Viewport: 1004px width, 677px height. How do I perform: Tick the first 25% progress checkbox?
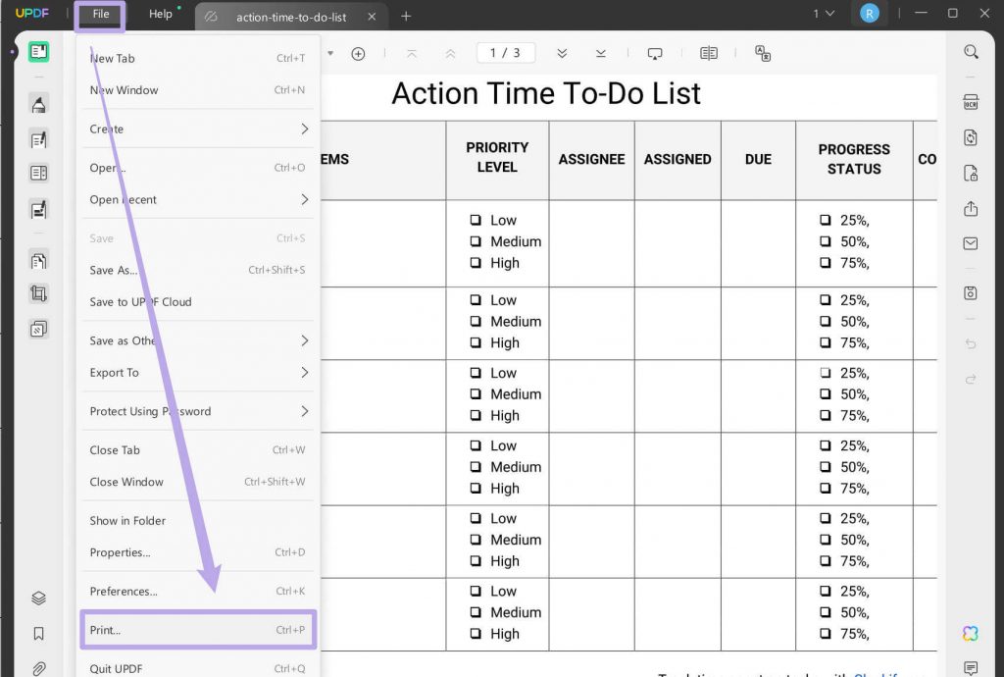click(x=826, y=221)
